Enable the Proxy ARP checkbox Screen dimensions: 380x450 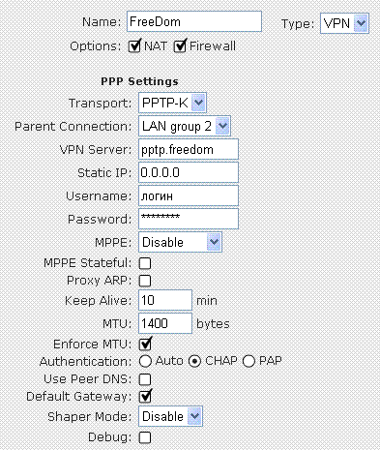(x=145, y=281)
